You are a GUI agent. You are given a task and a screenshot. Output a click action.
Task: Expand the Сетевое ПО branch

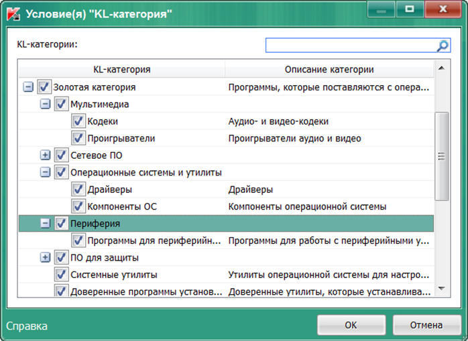point(45,155)
